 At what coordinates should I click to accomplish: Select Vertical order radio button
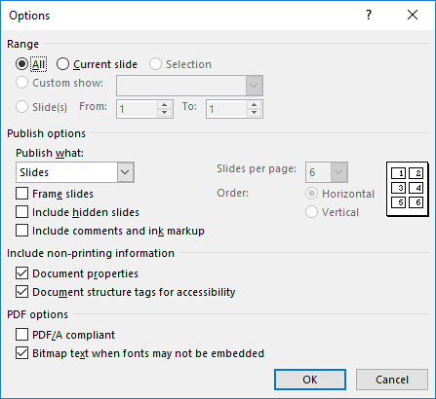point(311,212)
